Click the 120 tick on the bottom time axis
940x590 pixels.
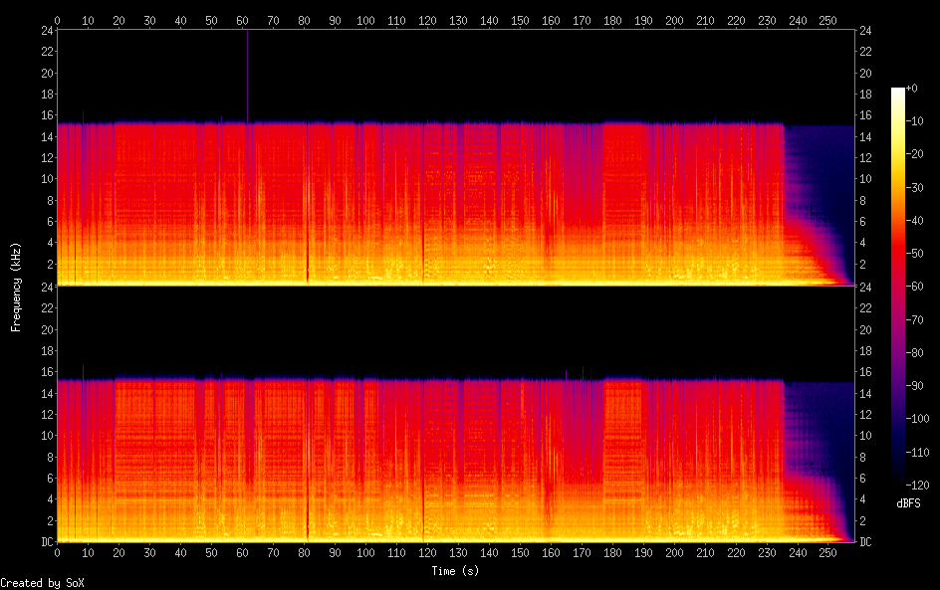click(x=427, y=552)
